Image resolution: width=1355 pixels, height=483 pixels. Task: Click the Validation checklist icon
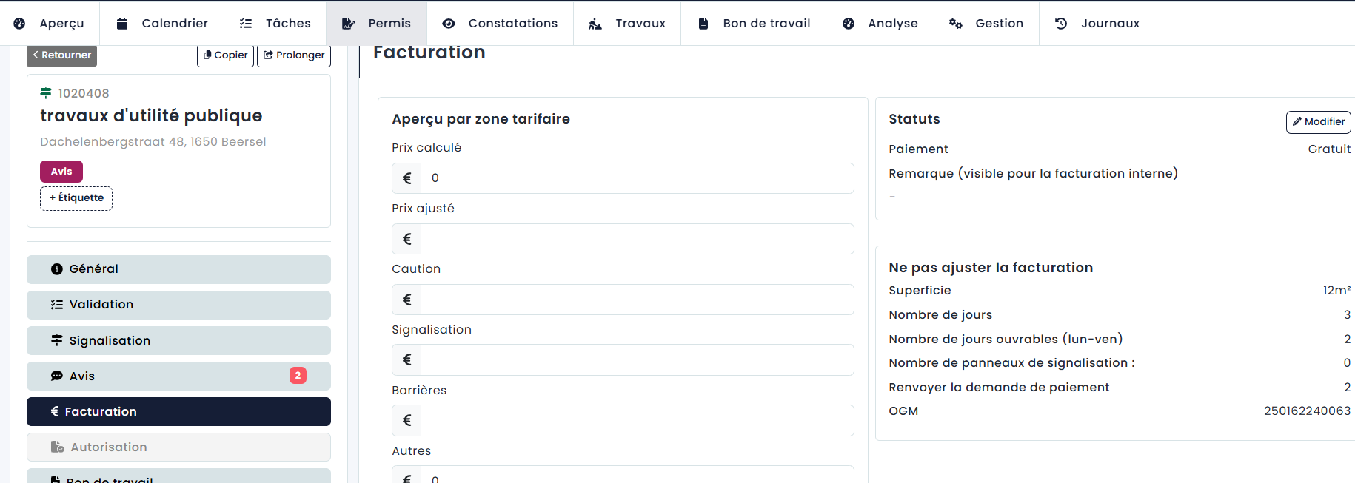[57, 305]
